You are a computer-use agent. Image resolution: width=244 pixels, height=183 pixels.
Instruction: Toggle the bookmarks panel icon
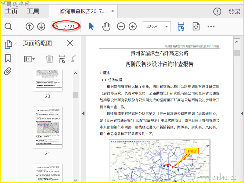click(8, 58)
